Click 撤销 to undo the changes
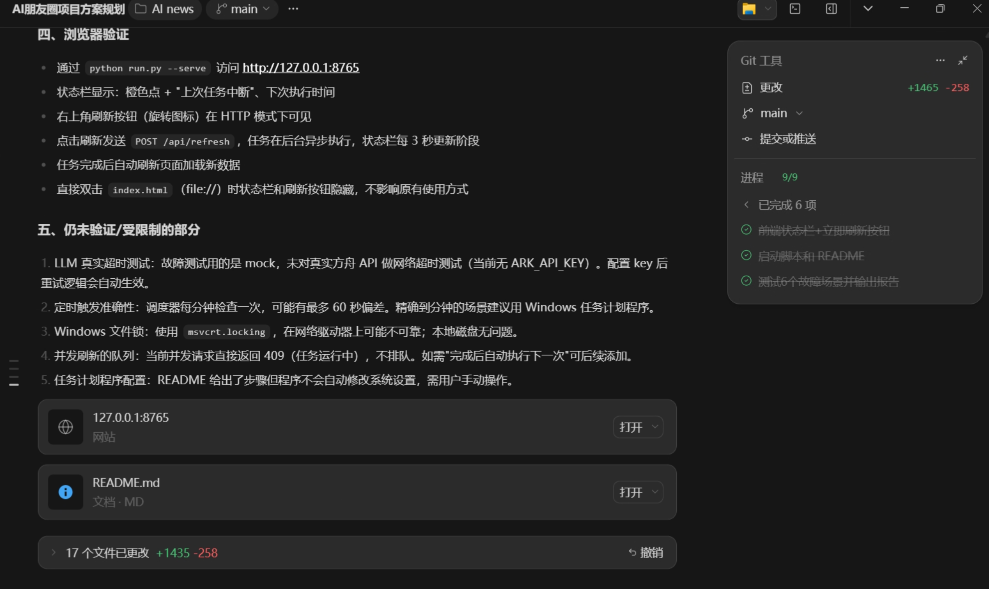This screenshot has height=589, width=989. tap(646, 553)
